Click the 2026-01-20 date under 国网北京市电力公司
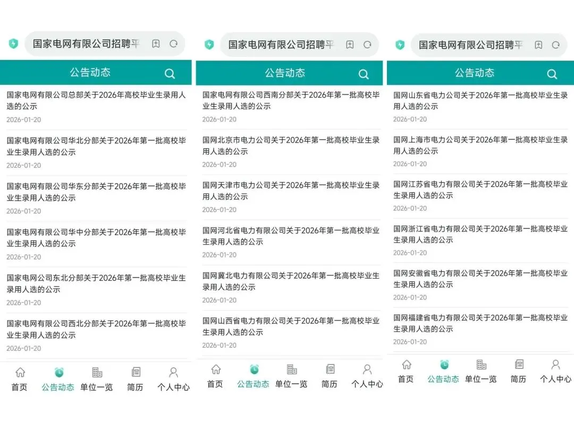 click(x=220, y=165)
